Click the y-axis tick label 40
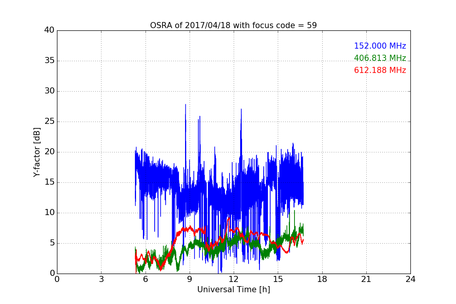This screenshot has width=456, height=304. coord(49,30)
